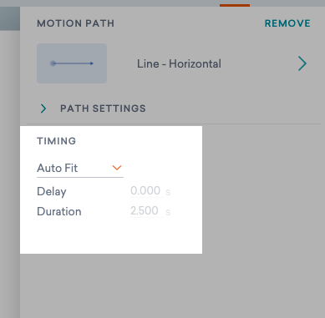Click the seconds unit beside the Duration value
Viewport: 325px width, 318px height.
168,212
